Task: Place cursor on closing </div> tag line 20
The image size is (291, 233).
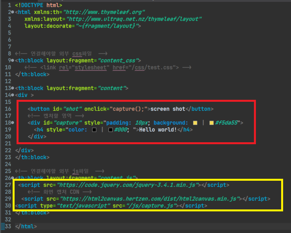Action: [x=37, y=137]
